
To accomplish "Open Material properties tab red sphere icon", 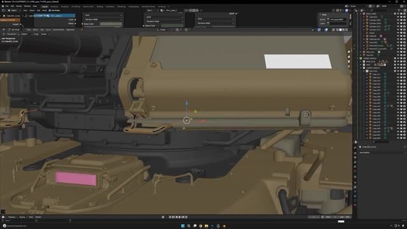I will 355,205.
